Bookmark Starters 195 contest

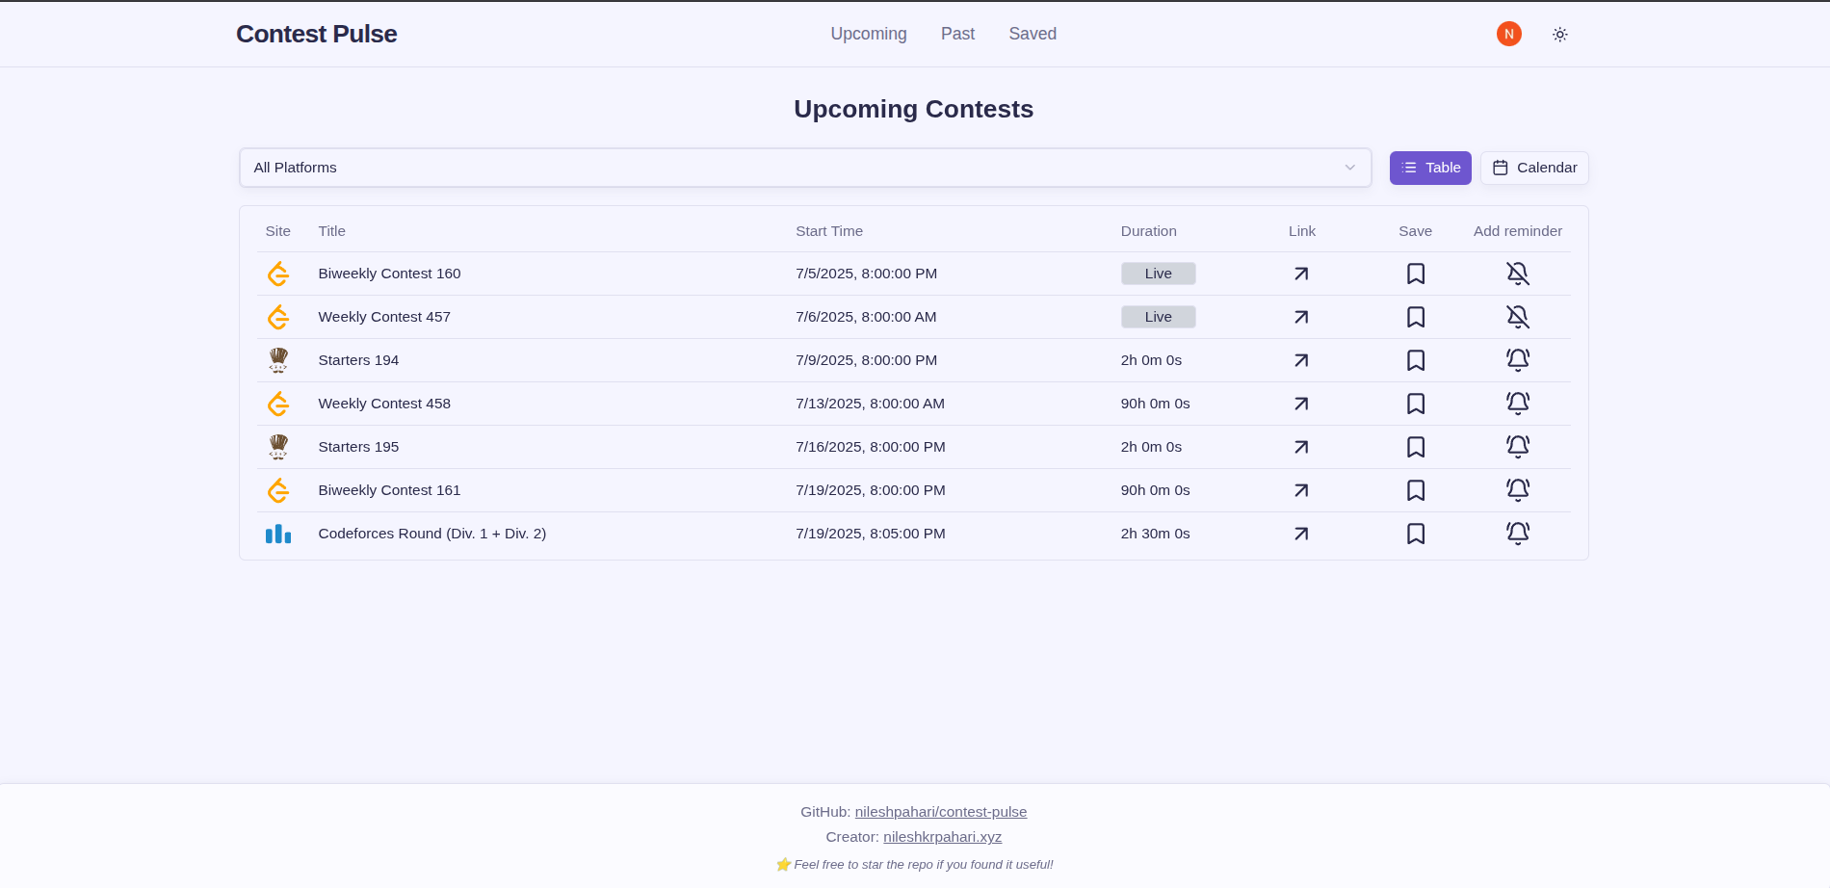click(x=1416, y=447)
